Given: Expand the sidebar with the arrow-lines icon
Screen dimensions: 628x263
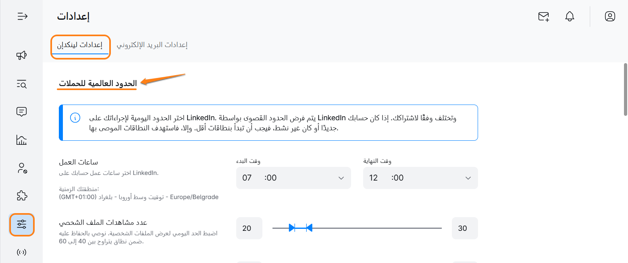Looking at the screenshot, I should tap(22, 16).
